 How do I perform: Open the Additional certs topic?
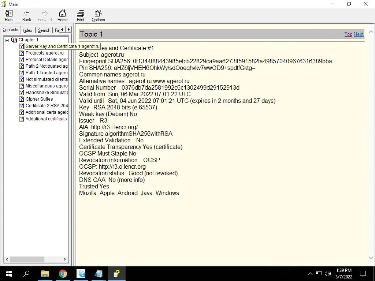pyautogui.click(x=47, y=112)
